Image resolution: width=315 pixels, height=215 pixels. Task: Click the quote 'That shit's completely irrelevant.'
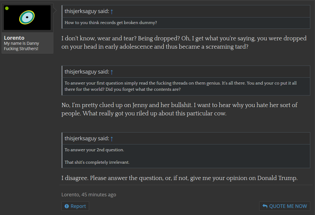pyautogui.click(x=97, y=162)
